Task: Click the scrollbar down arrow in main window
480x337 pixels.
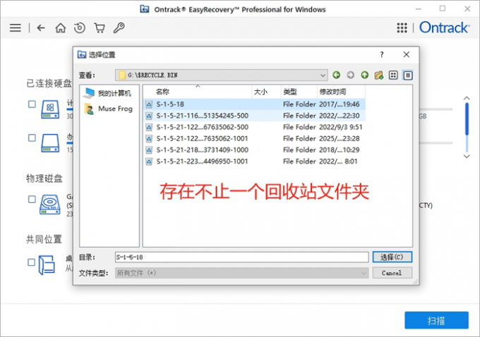Action: click(467, 157)
